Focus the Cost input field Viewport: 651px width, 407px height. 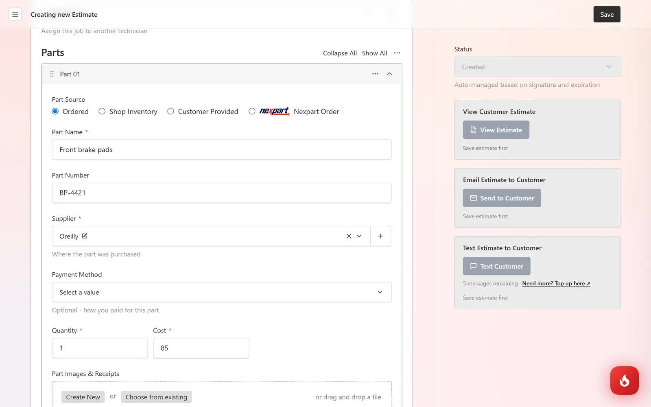click(201, 348)
